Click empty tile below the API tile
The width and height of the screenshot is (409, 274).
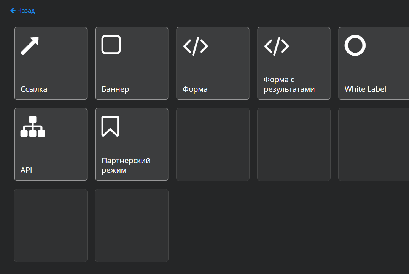(x=51, y=225)
